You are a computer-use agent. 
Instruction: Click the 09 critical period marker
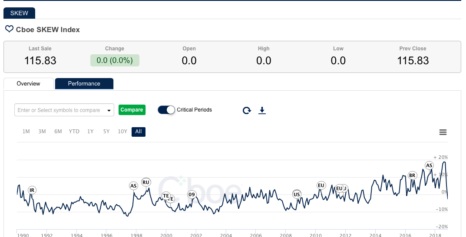coord(192,194)
